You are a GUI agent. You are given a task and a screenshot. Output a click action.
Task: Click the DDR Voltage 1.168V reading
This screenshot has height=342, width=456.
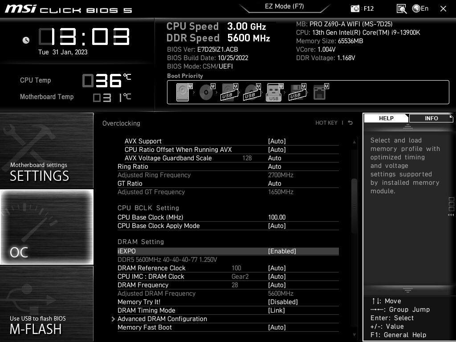point(326,58)
